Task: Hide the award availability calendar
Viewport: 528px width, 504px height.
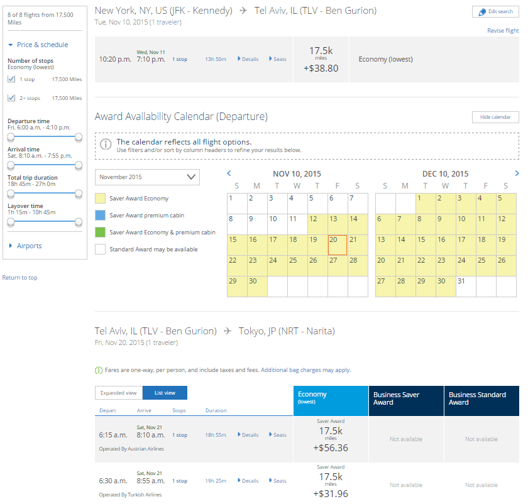Action: (x=495, y=117)
